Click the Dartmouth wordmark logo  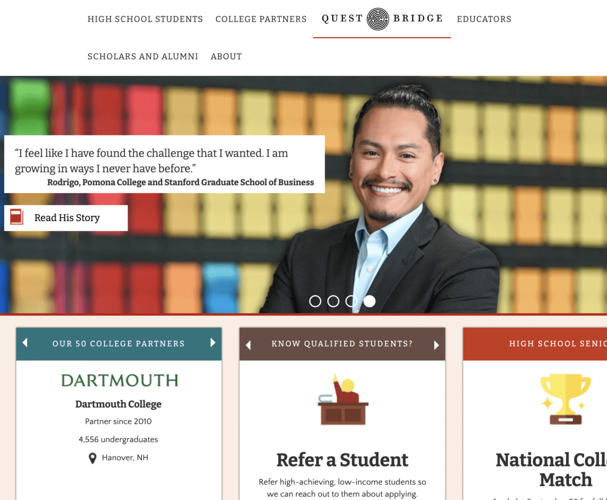(120, 380)
